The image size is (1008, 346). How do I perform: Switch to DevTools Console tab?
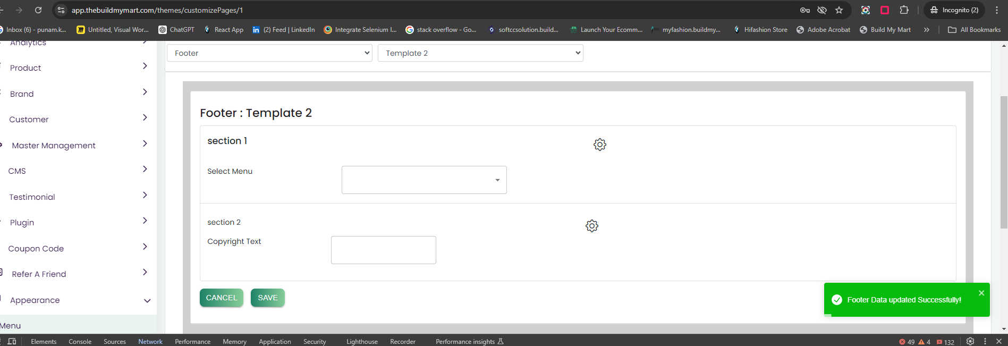coord(80,342)
